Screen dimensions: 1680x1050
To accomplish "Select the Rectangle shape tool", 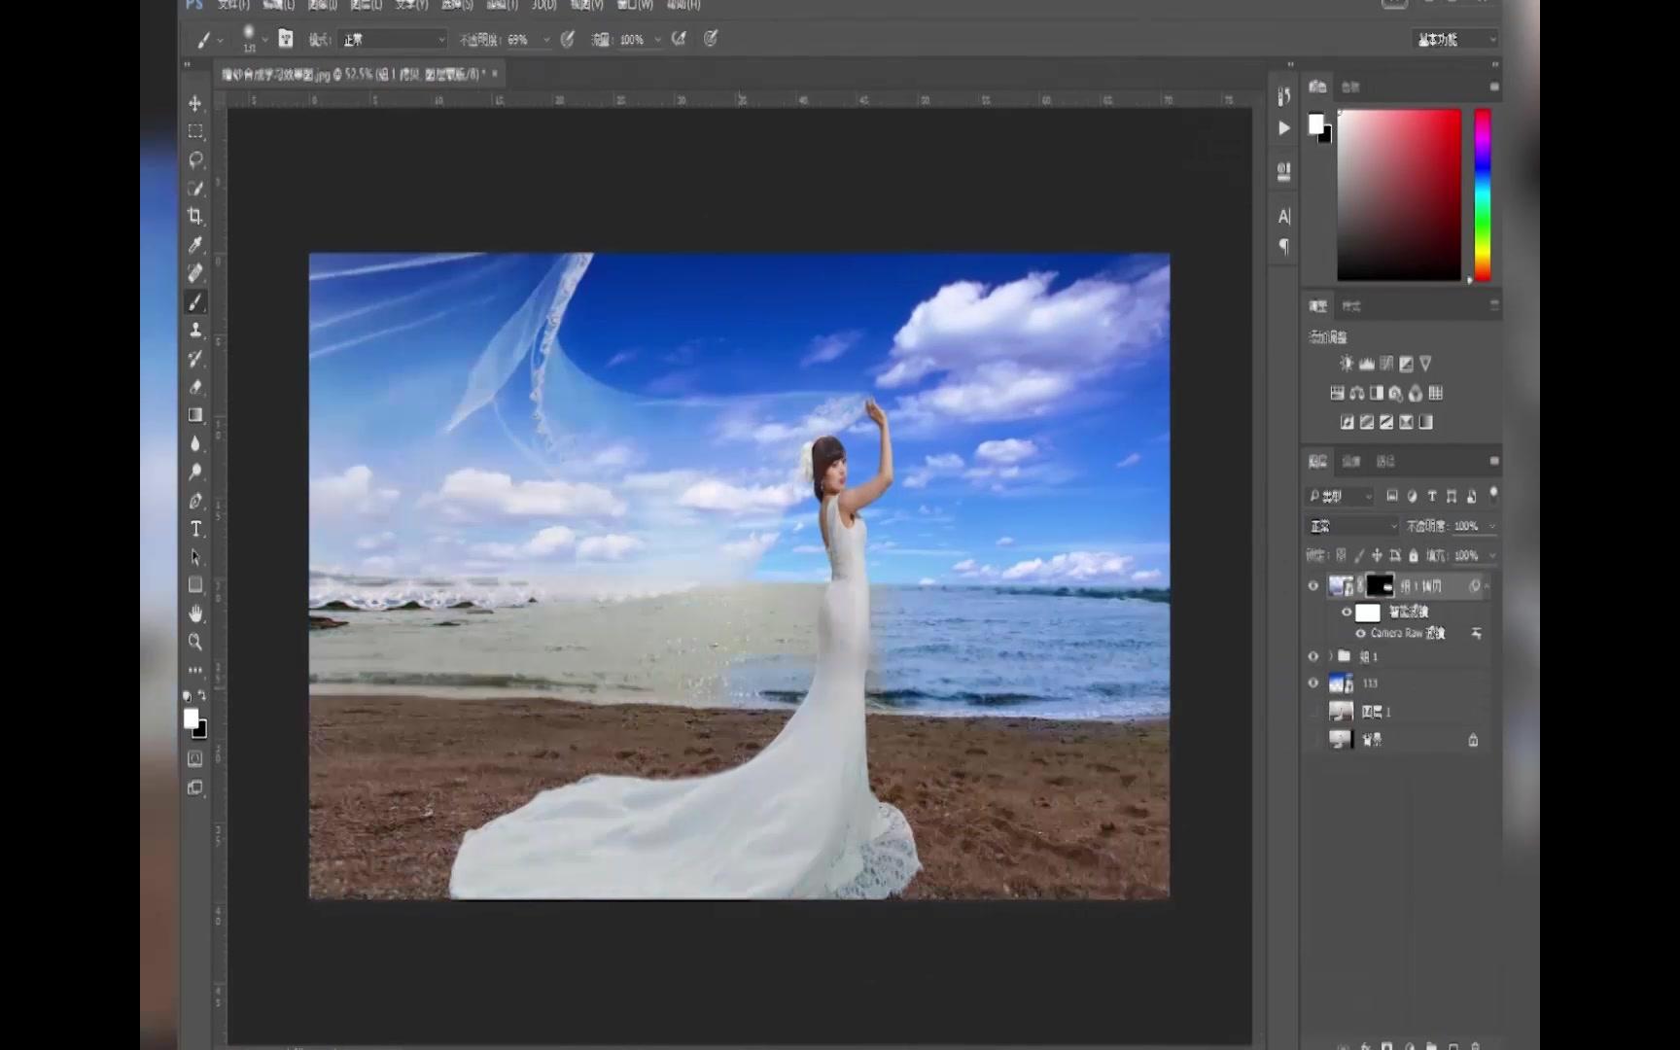I will click(195, 585).
